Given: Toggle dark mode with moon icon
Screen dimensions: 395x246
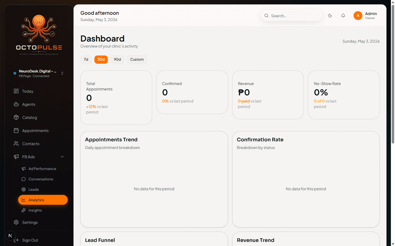Looking at the screenshot, I should tap(330, 16).
